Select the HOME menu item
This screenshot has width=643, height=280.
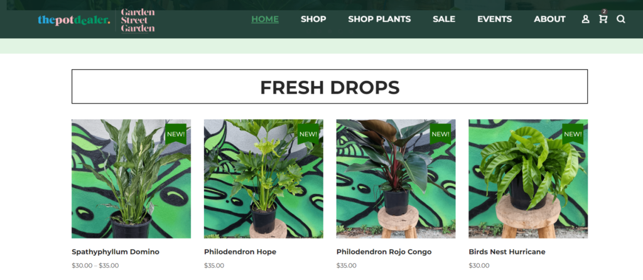coord(265,19)
